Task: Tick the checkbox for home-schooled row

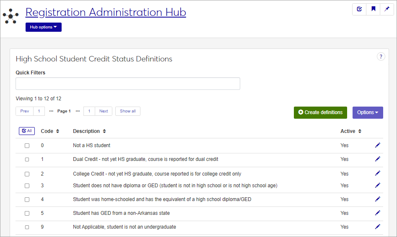Action: (27, 200)
